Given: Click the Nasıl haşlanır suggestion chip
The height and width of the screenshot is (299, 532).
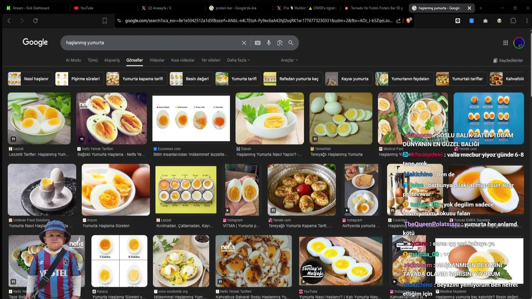Looking at the screenshot, I should click(30, 79).
